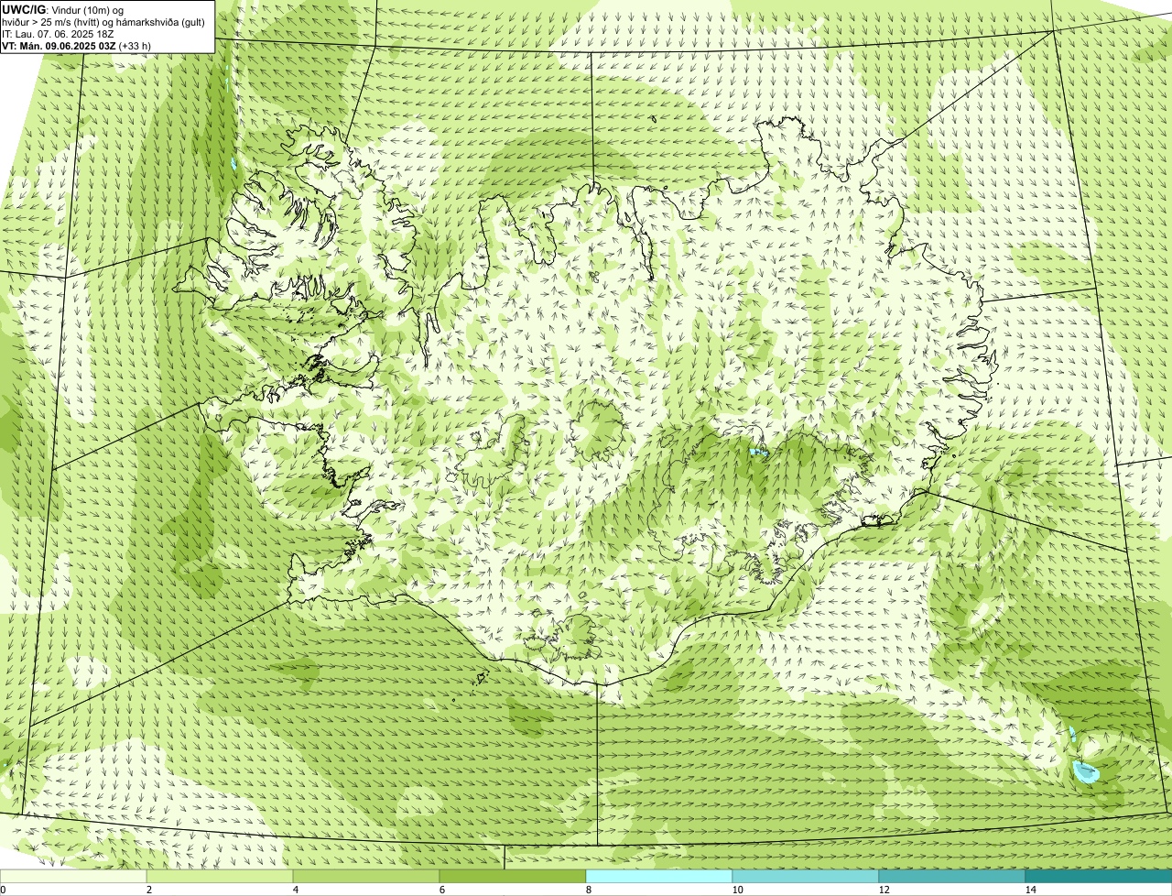This screenshot has width=1172, height=896.
Task: Click the scale label '14'
Action: [1030, 890]
